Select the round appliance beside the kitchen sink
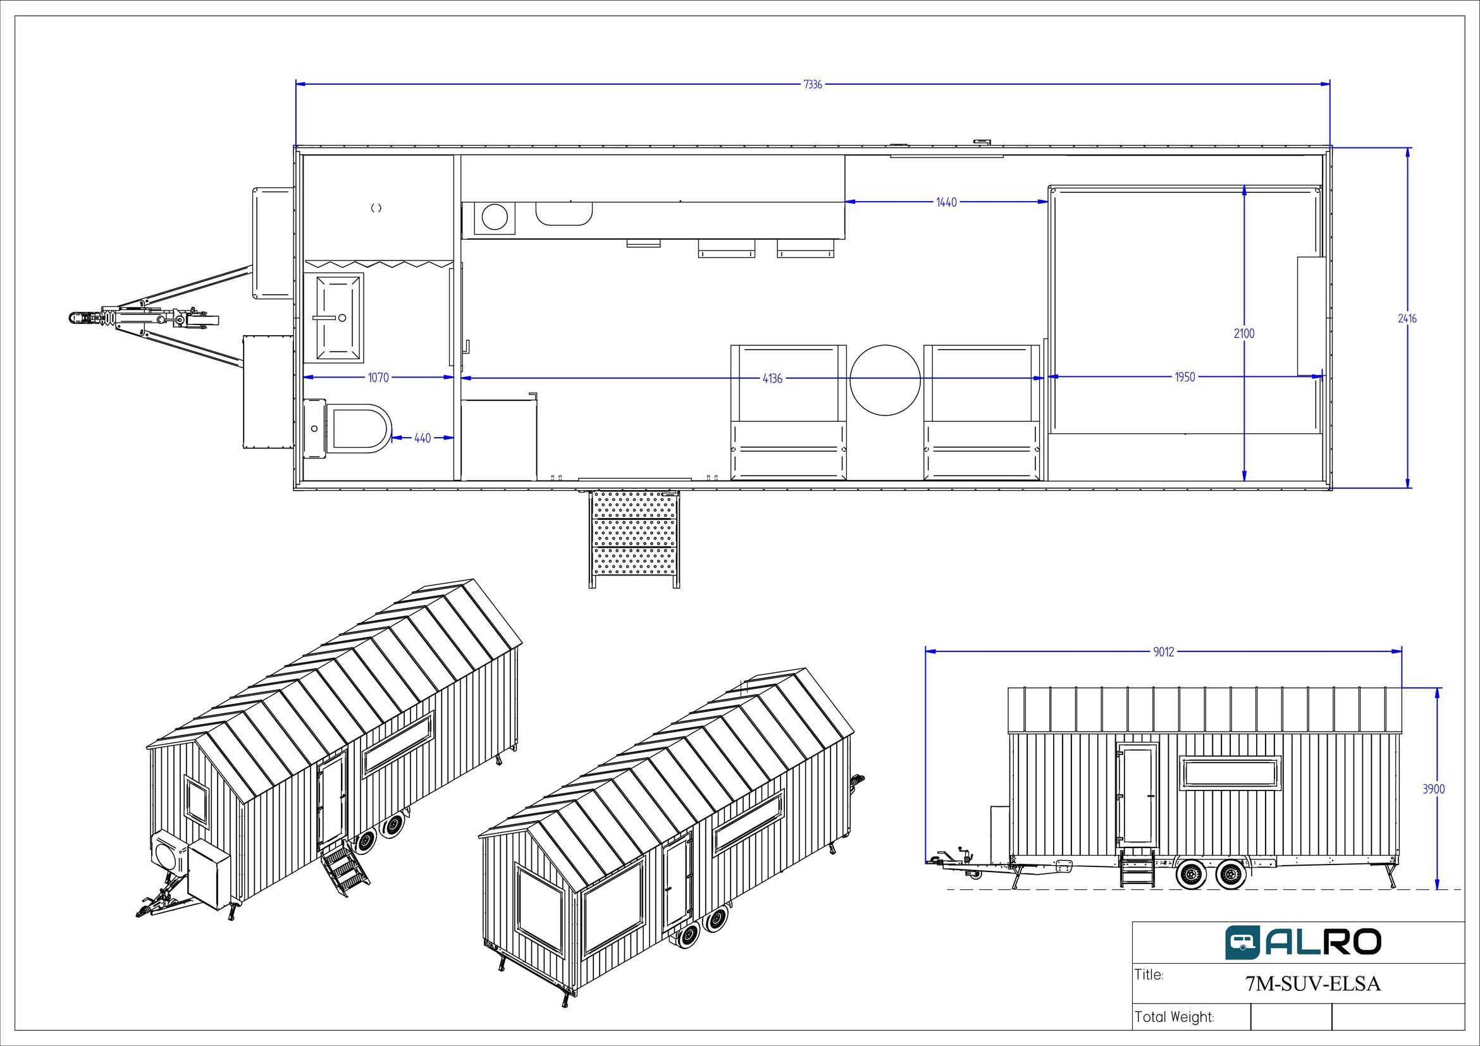 click(x=495, y=218)
